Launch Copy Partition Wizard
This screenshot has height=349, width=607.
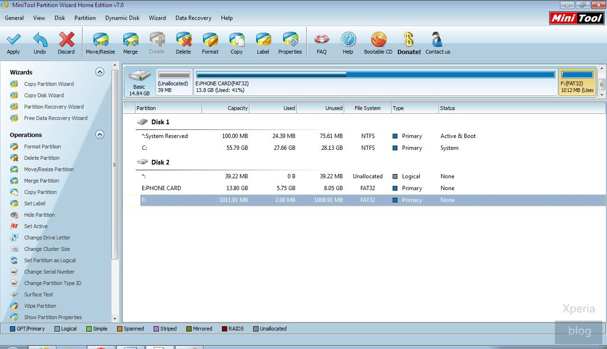[x=49, y=84]
